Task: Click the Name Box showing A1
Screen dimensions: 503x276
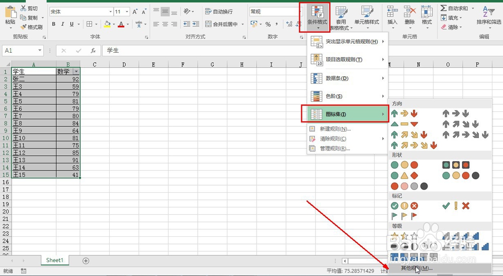Action: pos(23,51)
